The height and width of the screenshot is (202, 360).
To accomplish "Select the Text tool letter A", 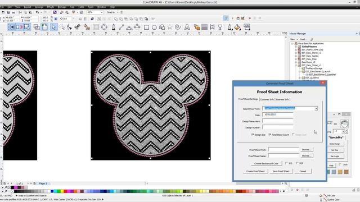I will 187,27.
